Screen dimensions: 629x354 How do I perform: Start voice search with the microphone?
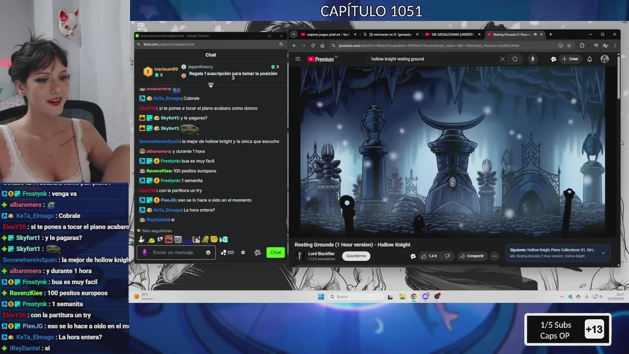coord(533,59)
